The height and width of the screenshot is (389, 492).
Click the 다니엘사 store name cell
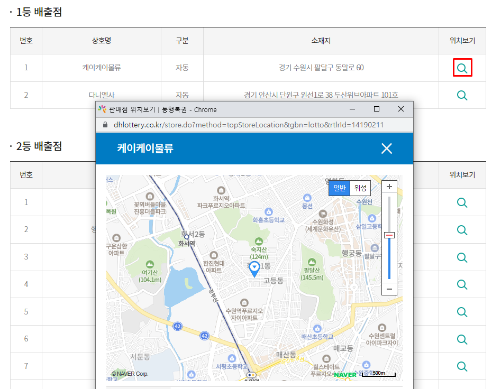[102, 95]
